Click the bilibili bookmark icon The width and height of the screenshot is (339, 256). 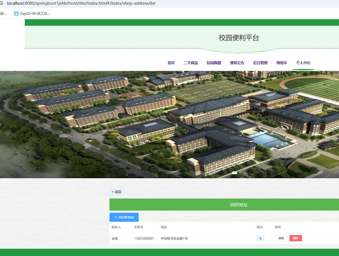tap(16, 14)
